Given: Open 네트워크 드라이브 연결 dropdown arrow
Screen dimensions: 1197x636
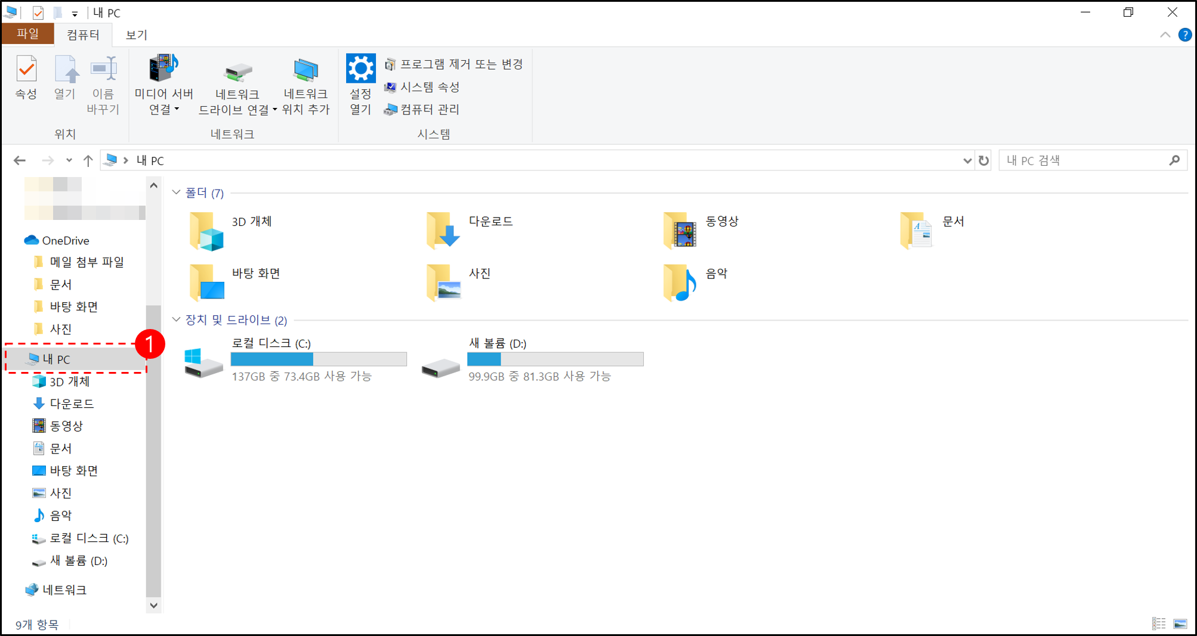Looking at the screenshot, I should 274,110.
